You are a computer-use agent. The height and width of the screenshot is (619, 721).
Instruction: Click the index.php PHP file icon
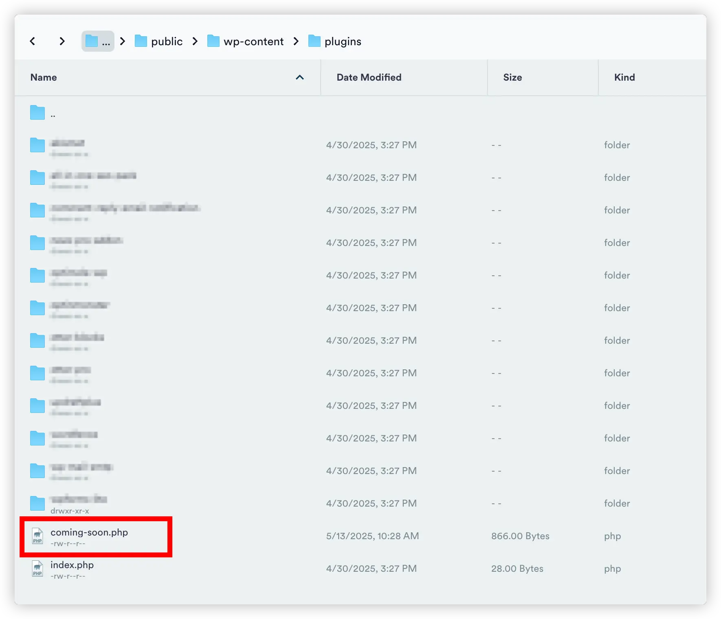coord(37,569)
